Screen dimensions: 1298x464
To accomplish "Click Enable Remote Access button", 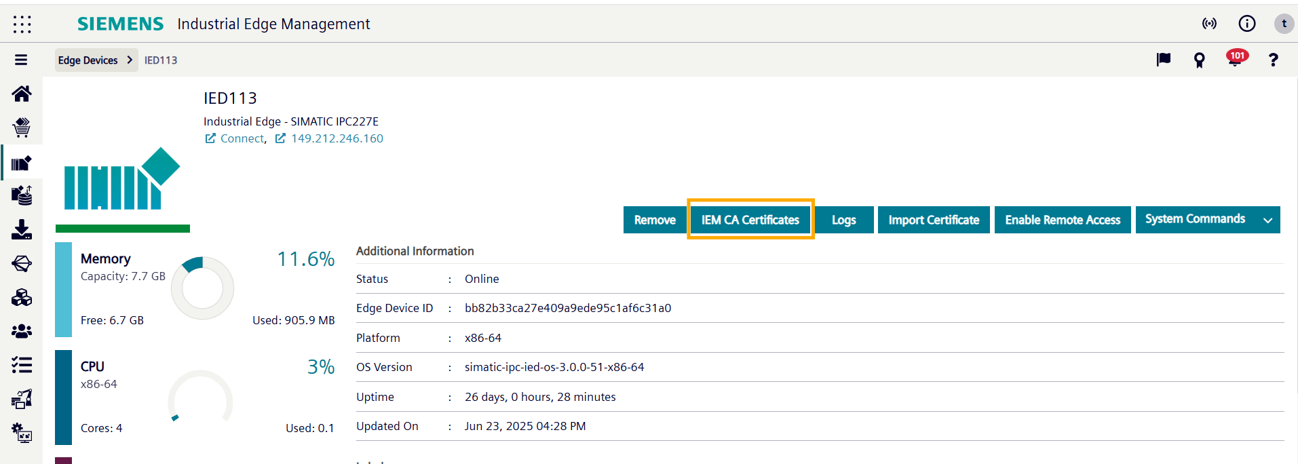I will [x=1062, y=220].
